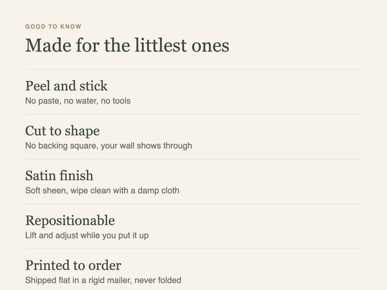Select the Printed to order title

click(74, 266)
